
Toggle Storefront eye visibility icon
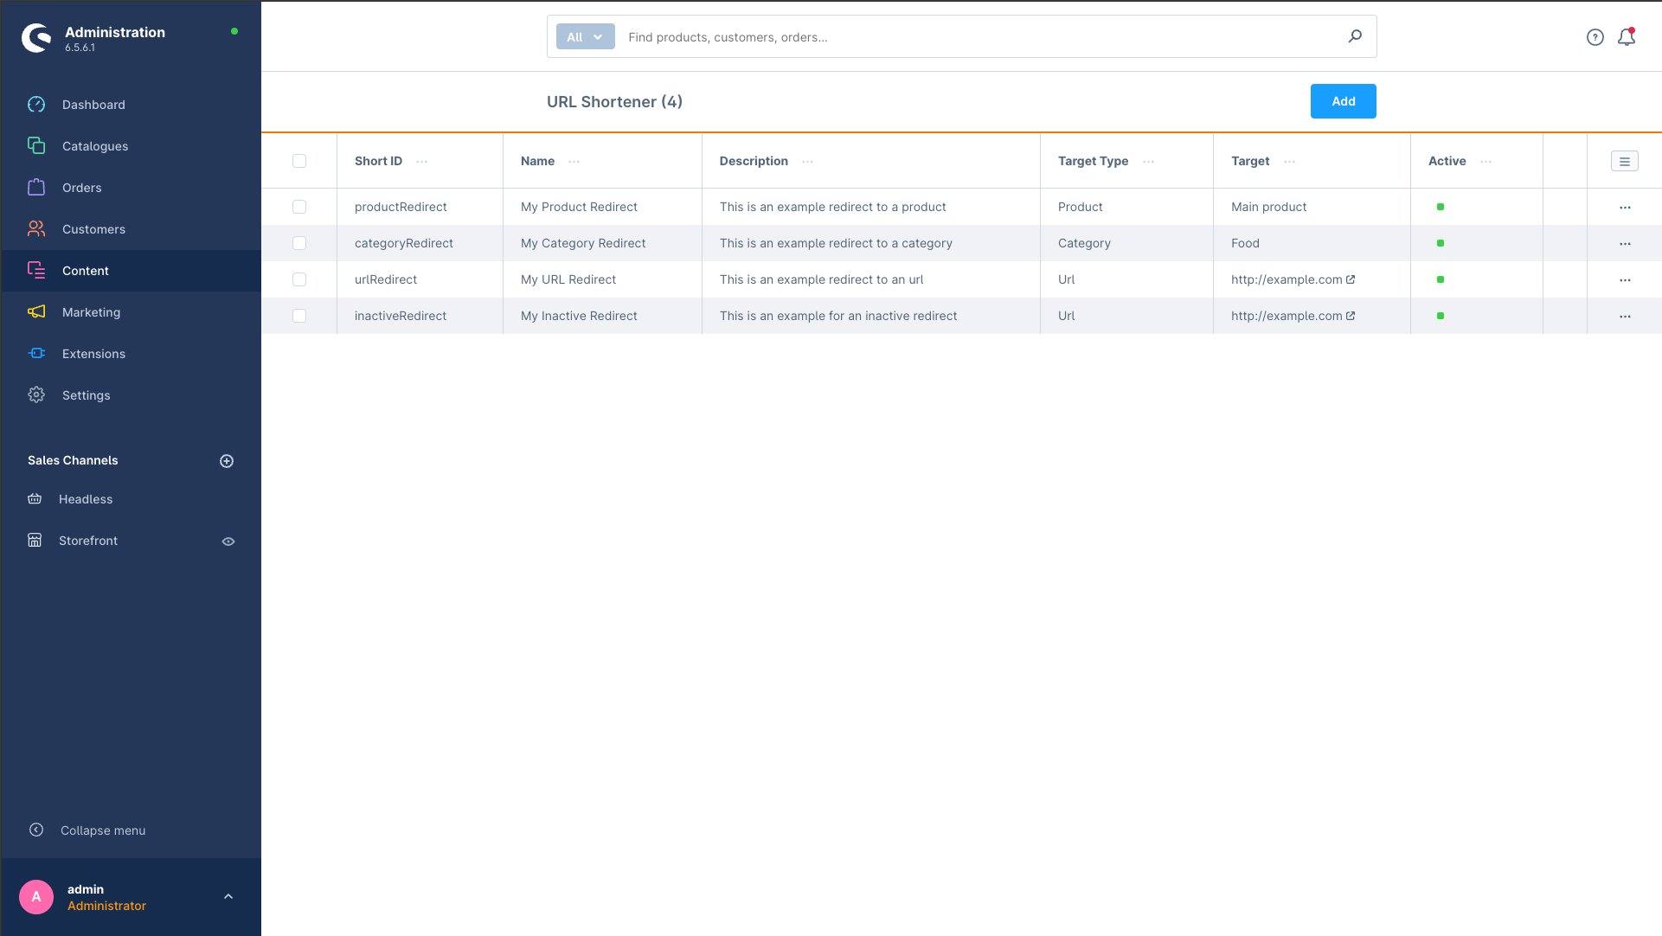click(x=228, y=542)
